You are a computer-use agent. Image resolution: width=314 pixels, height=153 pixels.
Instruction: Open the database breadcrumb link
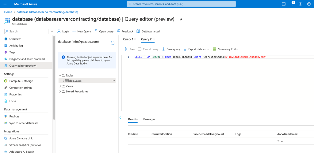tap(47, 12)
